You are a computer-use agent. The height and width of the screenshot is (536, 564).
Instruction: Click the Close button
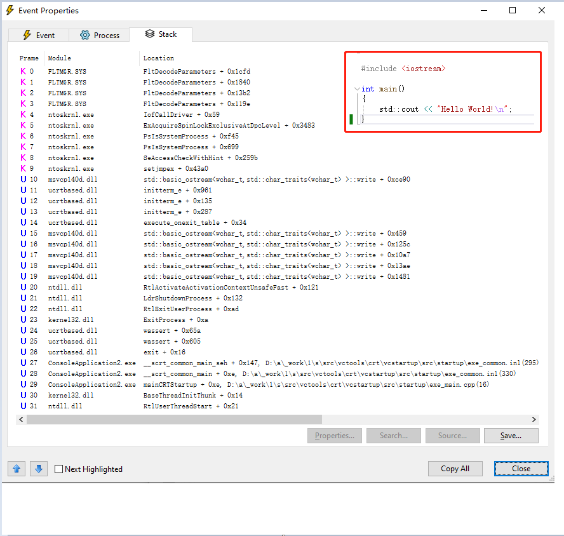tap(521, 469)
